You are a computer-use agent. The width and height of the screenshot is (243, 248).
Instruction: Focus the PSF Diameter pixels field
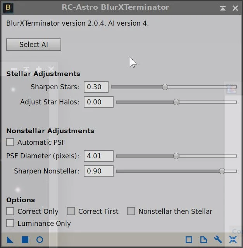click(98, 156)
